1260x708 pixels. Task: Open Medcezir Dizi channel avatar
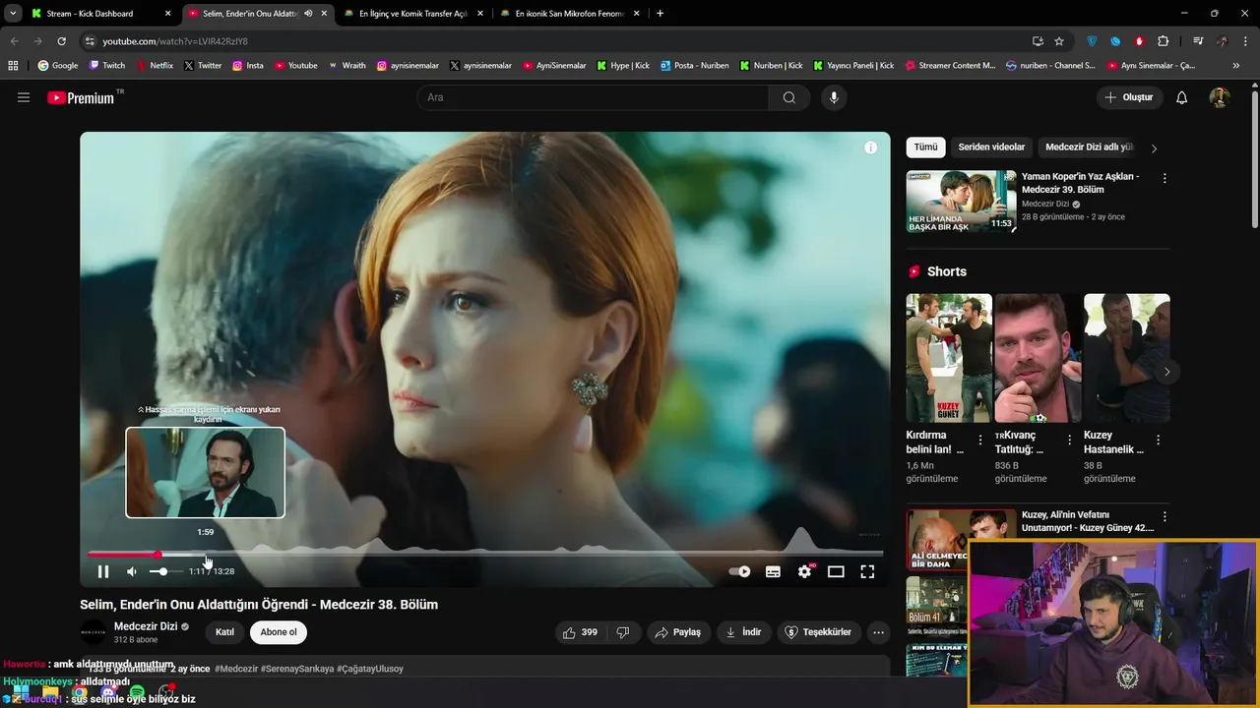93,632
